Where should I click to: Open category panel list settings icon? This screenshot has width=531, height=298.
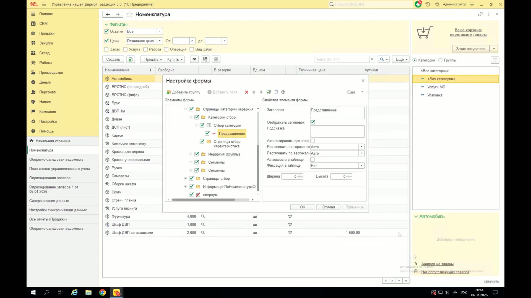point(495,60)
